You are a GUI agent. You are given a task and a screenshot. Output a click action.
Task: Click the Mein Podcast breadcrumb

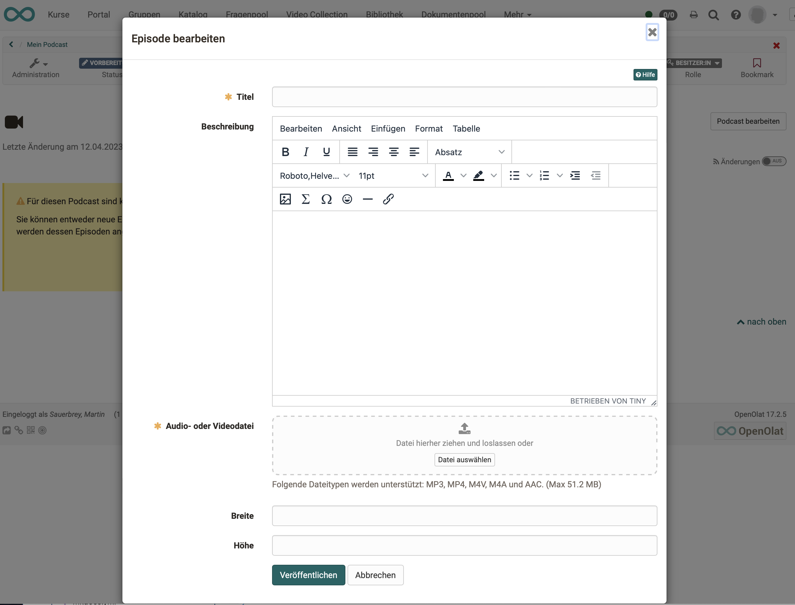(x=47, y=44)
